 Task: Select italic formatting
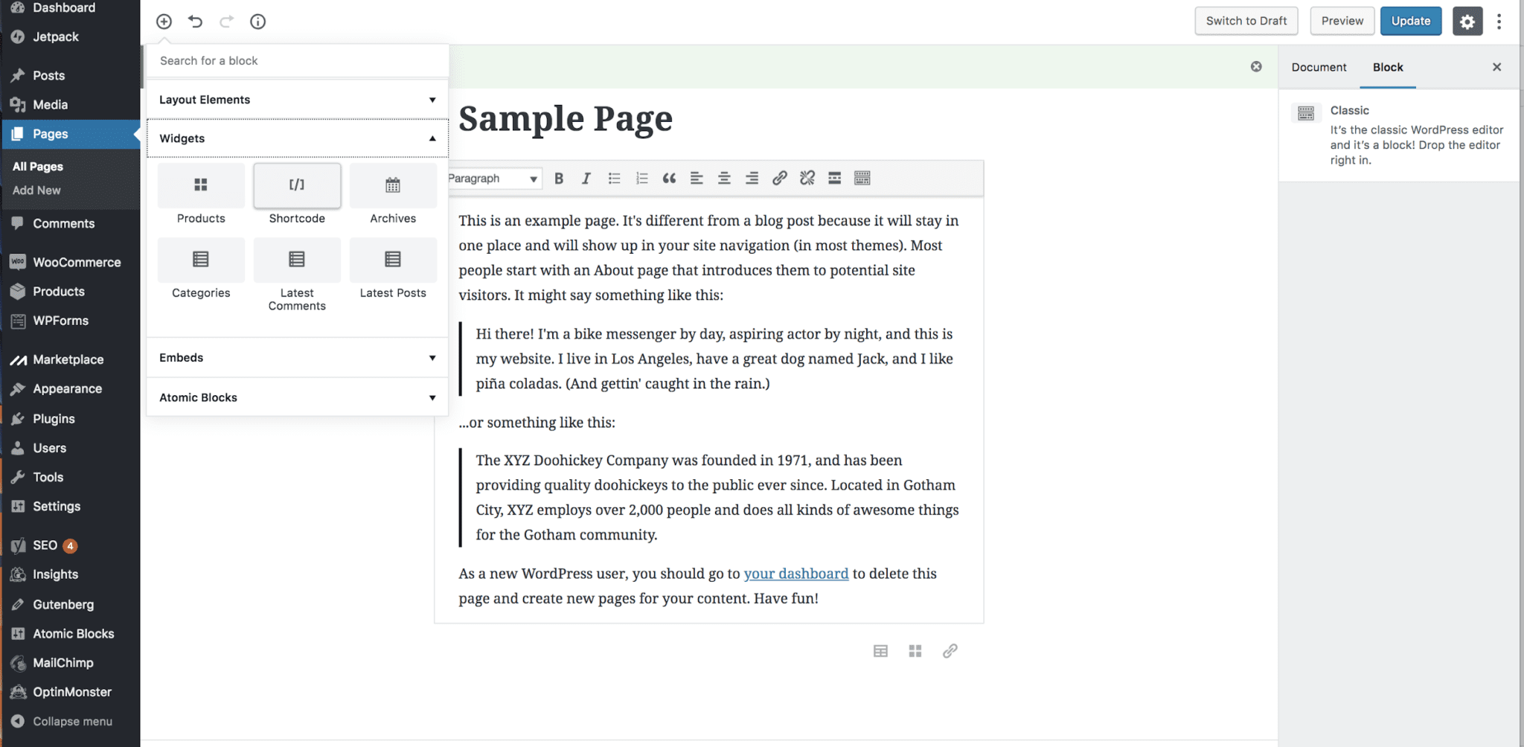click(x=586, y=178)
